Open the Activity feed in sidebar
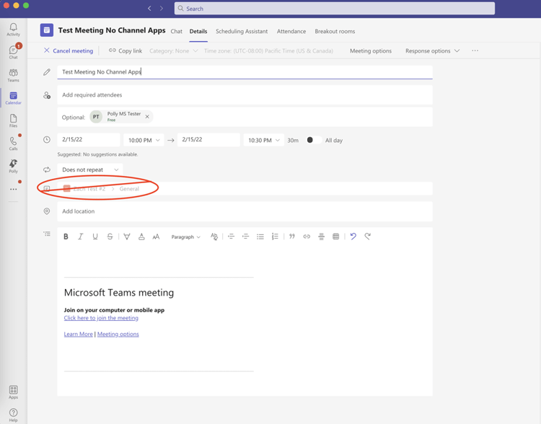This screenshot has width=541, height=424. (13, 29)
